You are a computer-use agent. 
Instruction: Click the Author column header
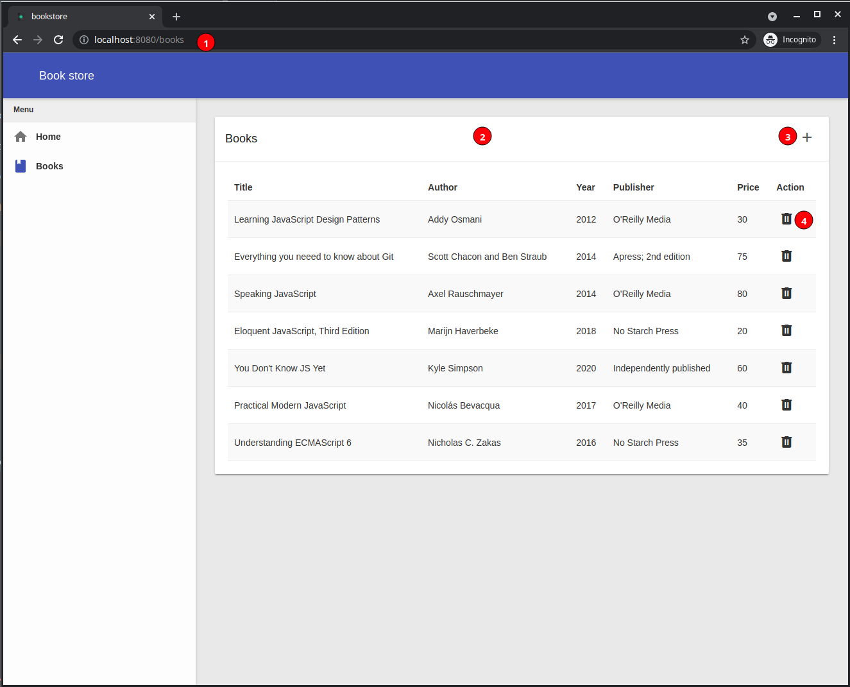tap(443, 187)
